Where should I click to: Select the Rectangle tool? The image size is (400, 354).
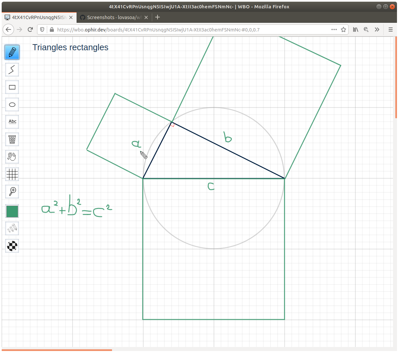(12, 87)
